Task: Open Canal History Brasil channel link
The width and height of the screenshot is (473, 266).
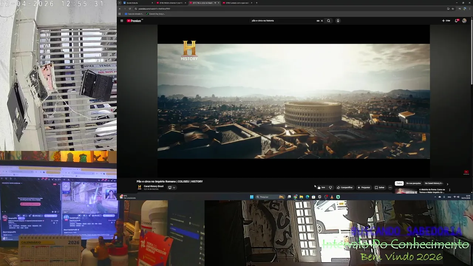Action: 153,186
